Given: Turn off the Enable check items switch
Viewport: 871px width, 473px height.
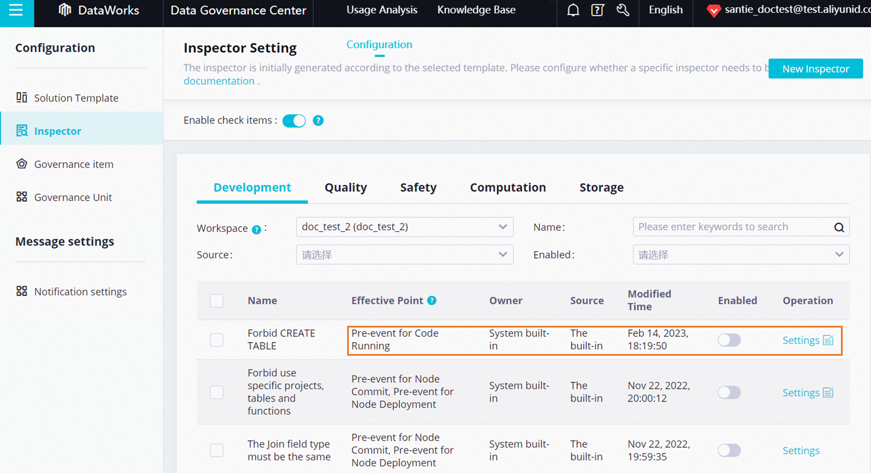Looking at the screenshot, I should [294, 121].
